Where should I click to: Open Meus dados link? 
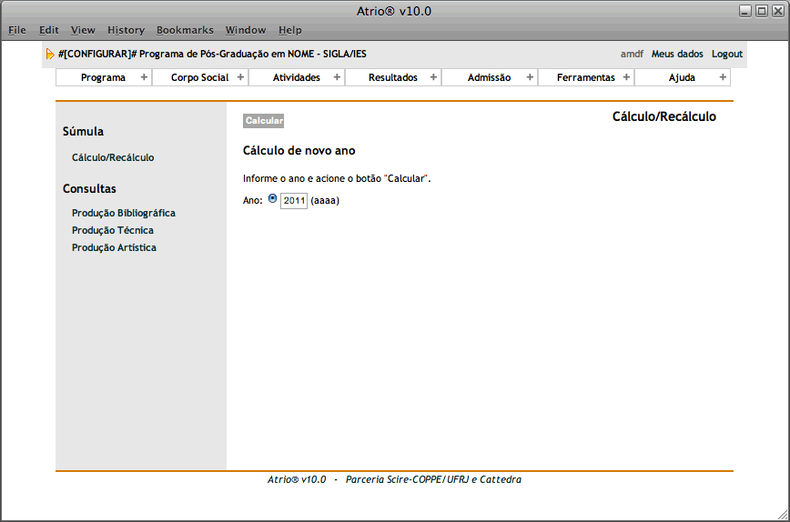click(676, 54)
